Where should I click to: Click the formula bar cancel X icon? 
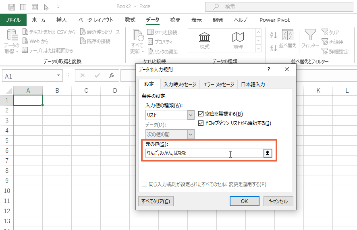point(83,76)
